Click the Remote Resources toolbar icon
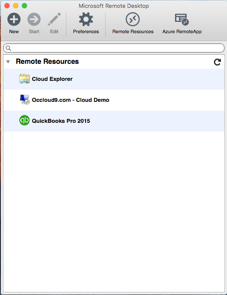The image size is (227, 295). click(x=133, y=19)
